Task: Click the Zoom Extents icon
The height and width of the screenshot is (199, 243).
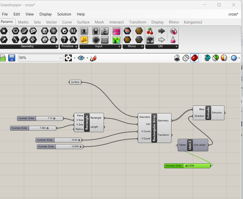Action: pyautogui.click(x=68, y=58)
